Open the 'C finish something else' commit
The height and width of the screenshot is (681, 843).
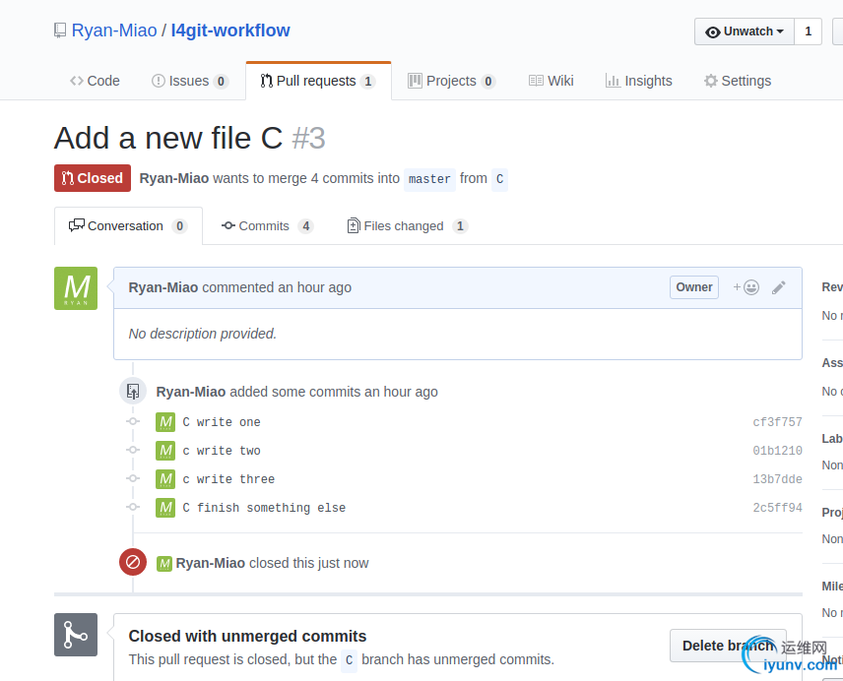[264, 508]
